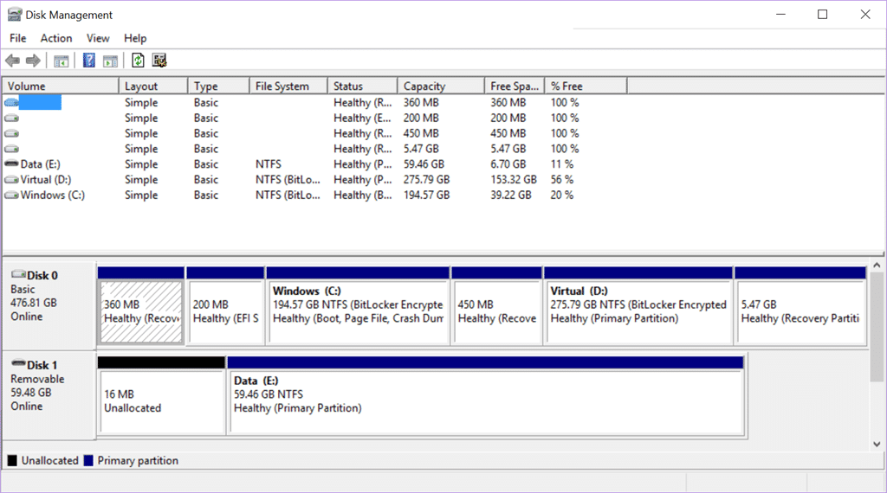Click the 11 % free cell
The height and width of the screenshot is (493, 887).
(561, 163)
